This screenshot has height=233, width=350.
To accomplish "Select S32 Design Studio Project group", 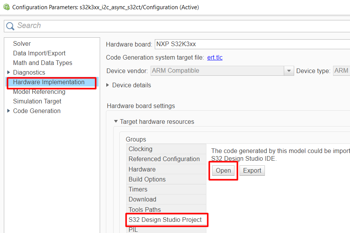I will pos(165,220).
